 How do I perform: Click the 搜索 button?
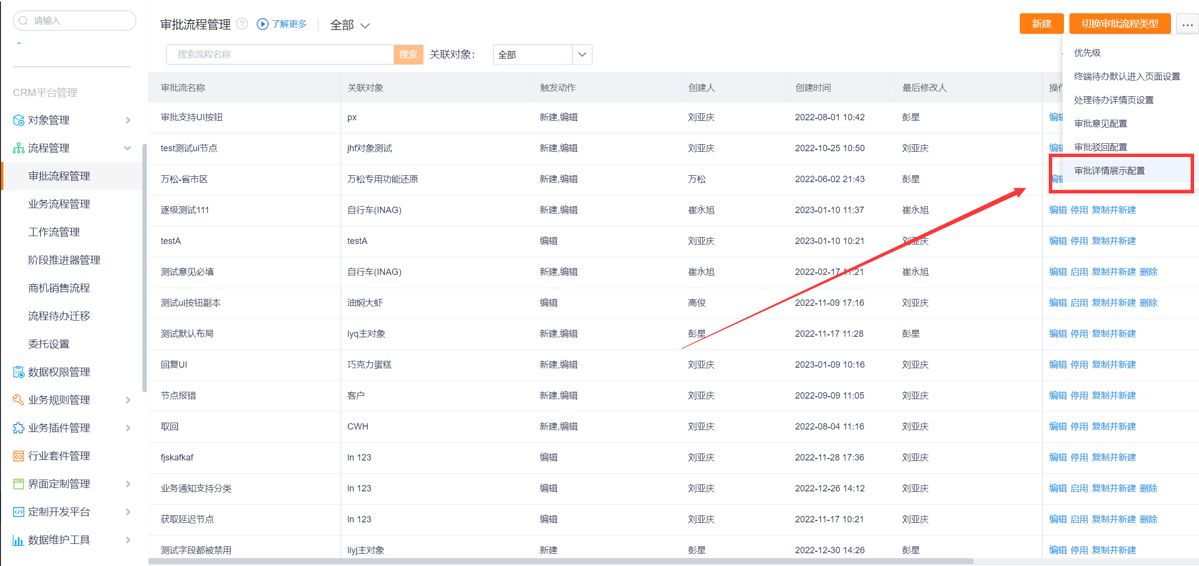click(x=408, y=54)
